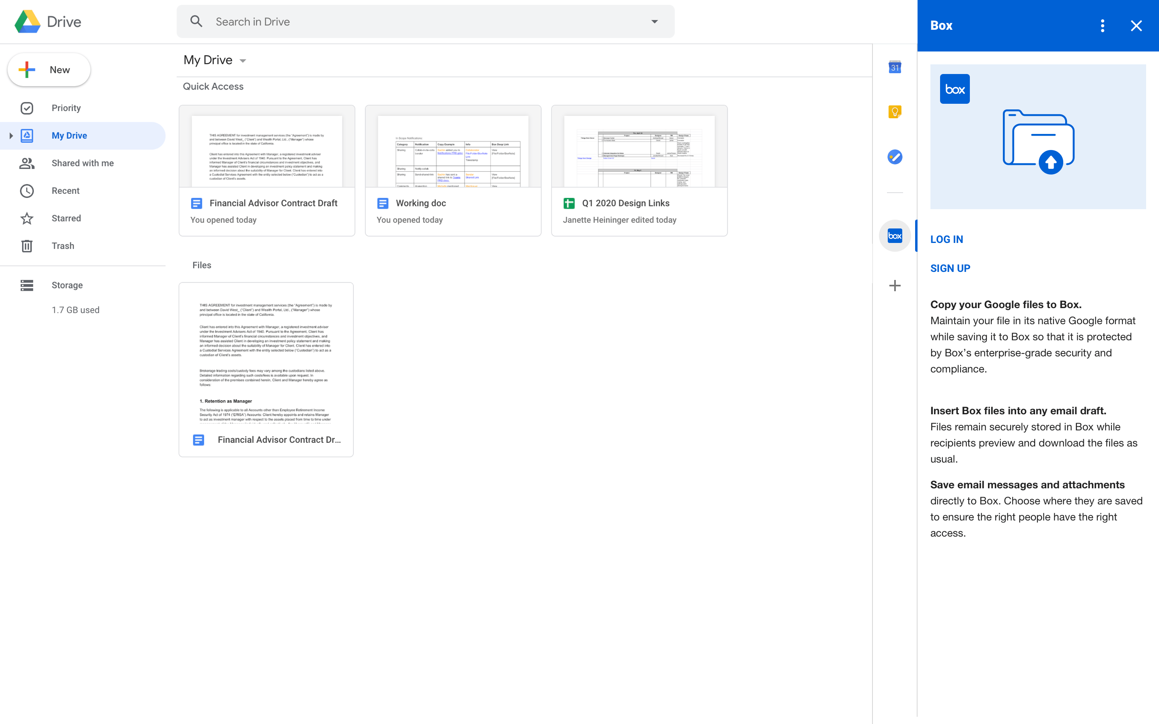Click the New button
This screenshot has width=1159, height=724.
[x=48, y=70]
